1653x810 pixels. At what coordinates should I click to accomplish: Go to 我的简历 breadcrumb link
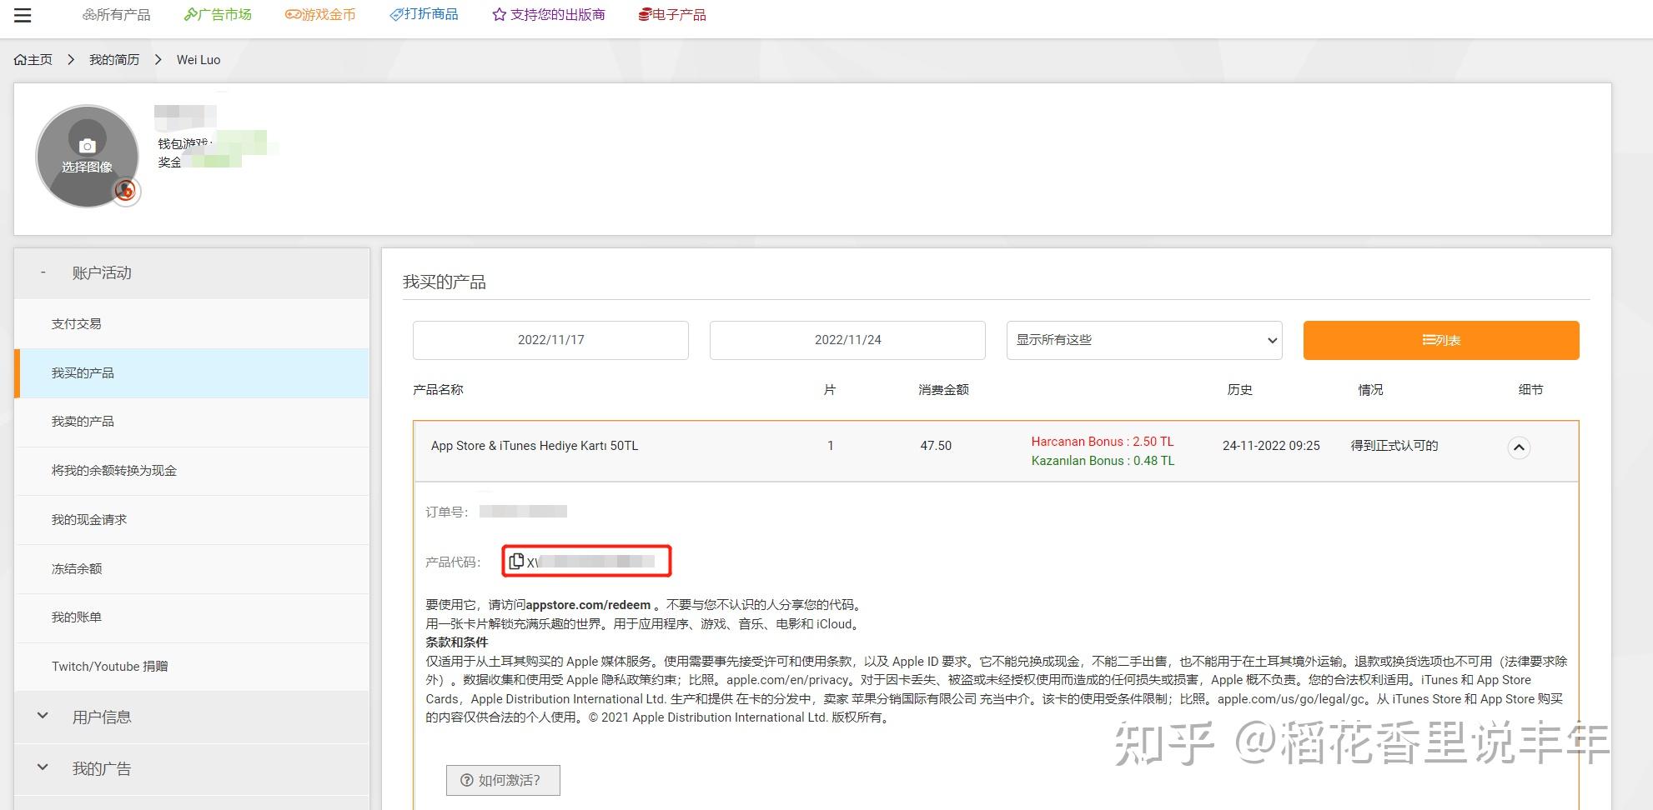click(114, 60)
